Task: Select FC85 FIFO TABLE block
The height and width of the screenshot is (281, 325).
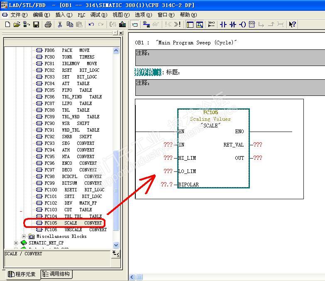Action: (x=64, y=90)
